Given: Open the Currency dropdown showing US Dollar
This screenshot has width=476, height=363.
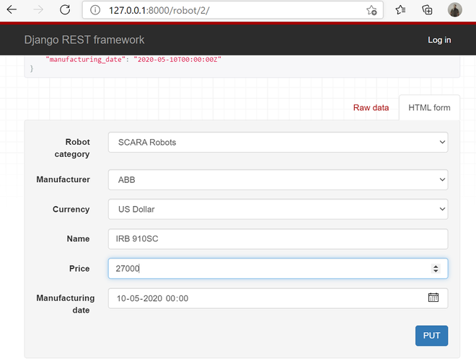Looking at the screenshot, I should tap(278, 210).
